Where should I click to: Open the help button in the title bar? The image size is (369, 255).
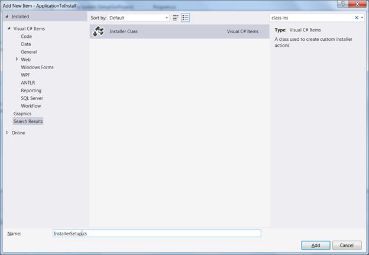click(342, 4)
